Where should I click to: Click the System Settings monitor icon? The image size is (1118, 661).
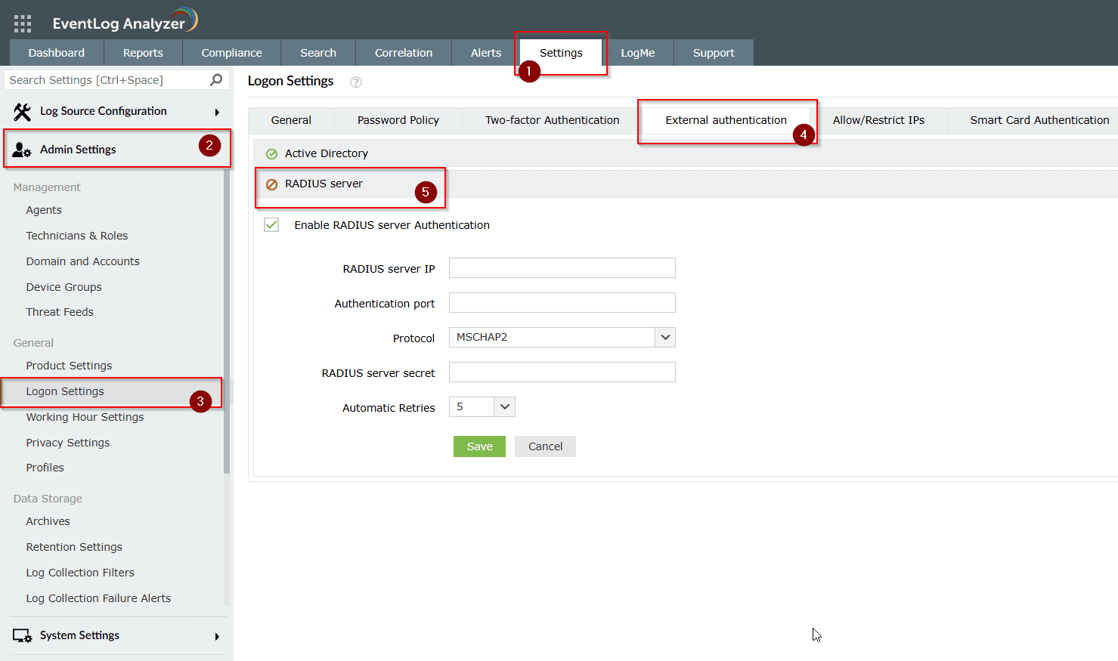coord(22,636)
